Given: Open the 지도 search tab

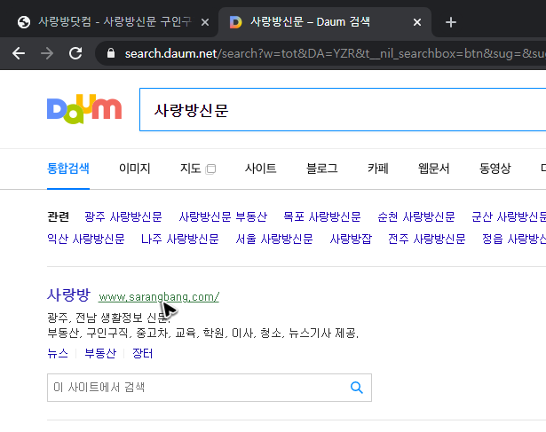Looking at the screenshot, I should click(x=190, y=169).
